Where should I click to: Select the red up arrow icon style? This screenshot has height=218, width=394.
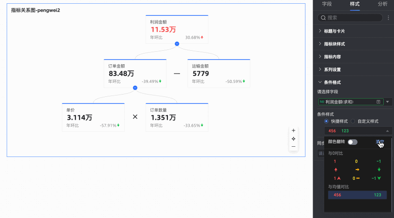334,170
